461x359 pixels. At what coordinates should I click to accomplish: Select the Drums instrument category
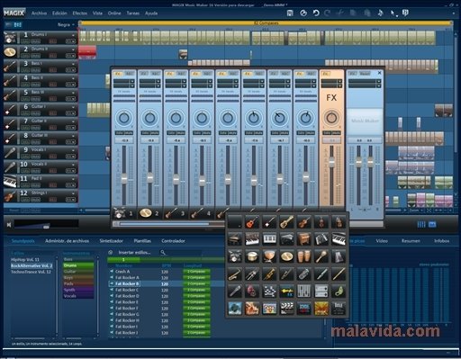78,265
